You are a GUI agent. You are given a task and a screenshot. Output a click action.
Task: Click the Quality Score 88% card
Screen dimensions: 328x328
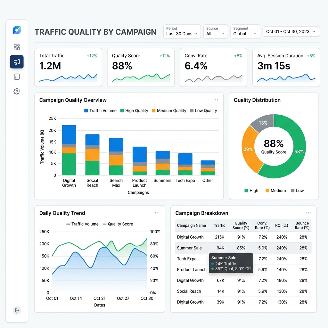click(x=141, y=67)
